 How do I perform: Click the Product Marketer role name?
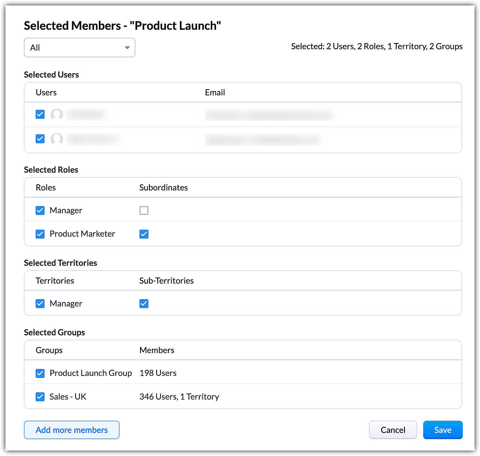pyautogui.click(x=82, y=234)
